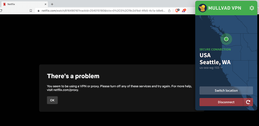Click Switch location button
The width and height of the screenshot is (259, 126).
226,90
